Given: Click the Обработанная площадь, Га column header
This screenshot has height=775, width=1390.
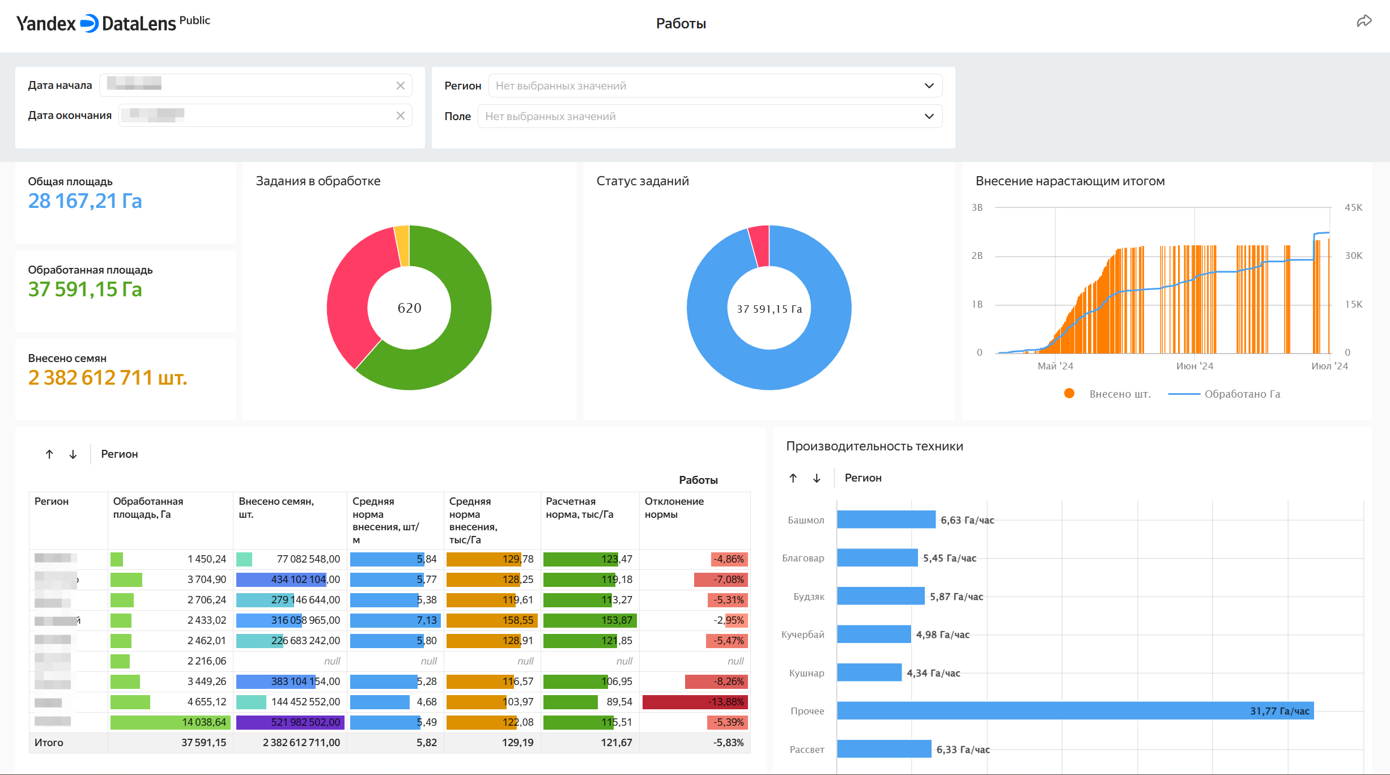Looking at the screenshot, I should [x=148, y=508].
